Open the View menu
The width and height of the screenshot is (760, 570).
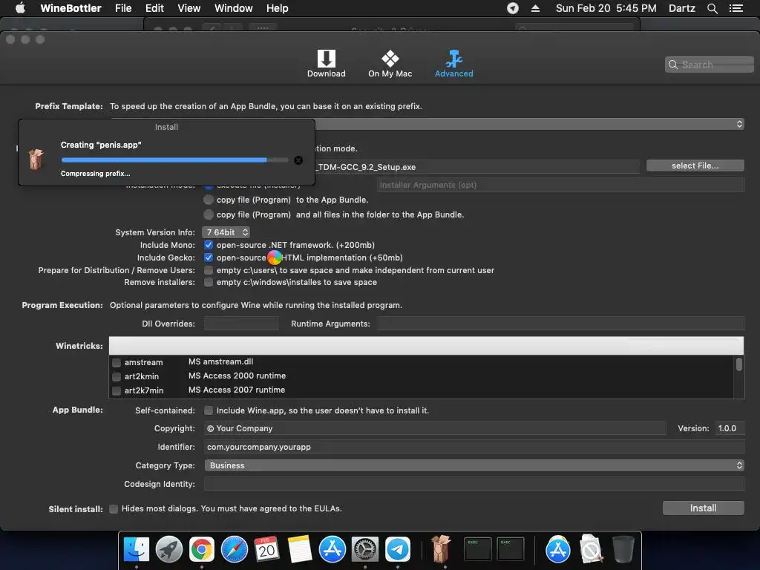pyautogui.click(x=189, y=8)
